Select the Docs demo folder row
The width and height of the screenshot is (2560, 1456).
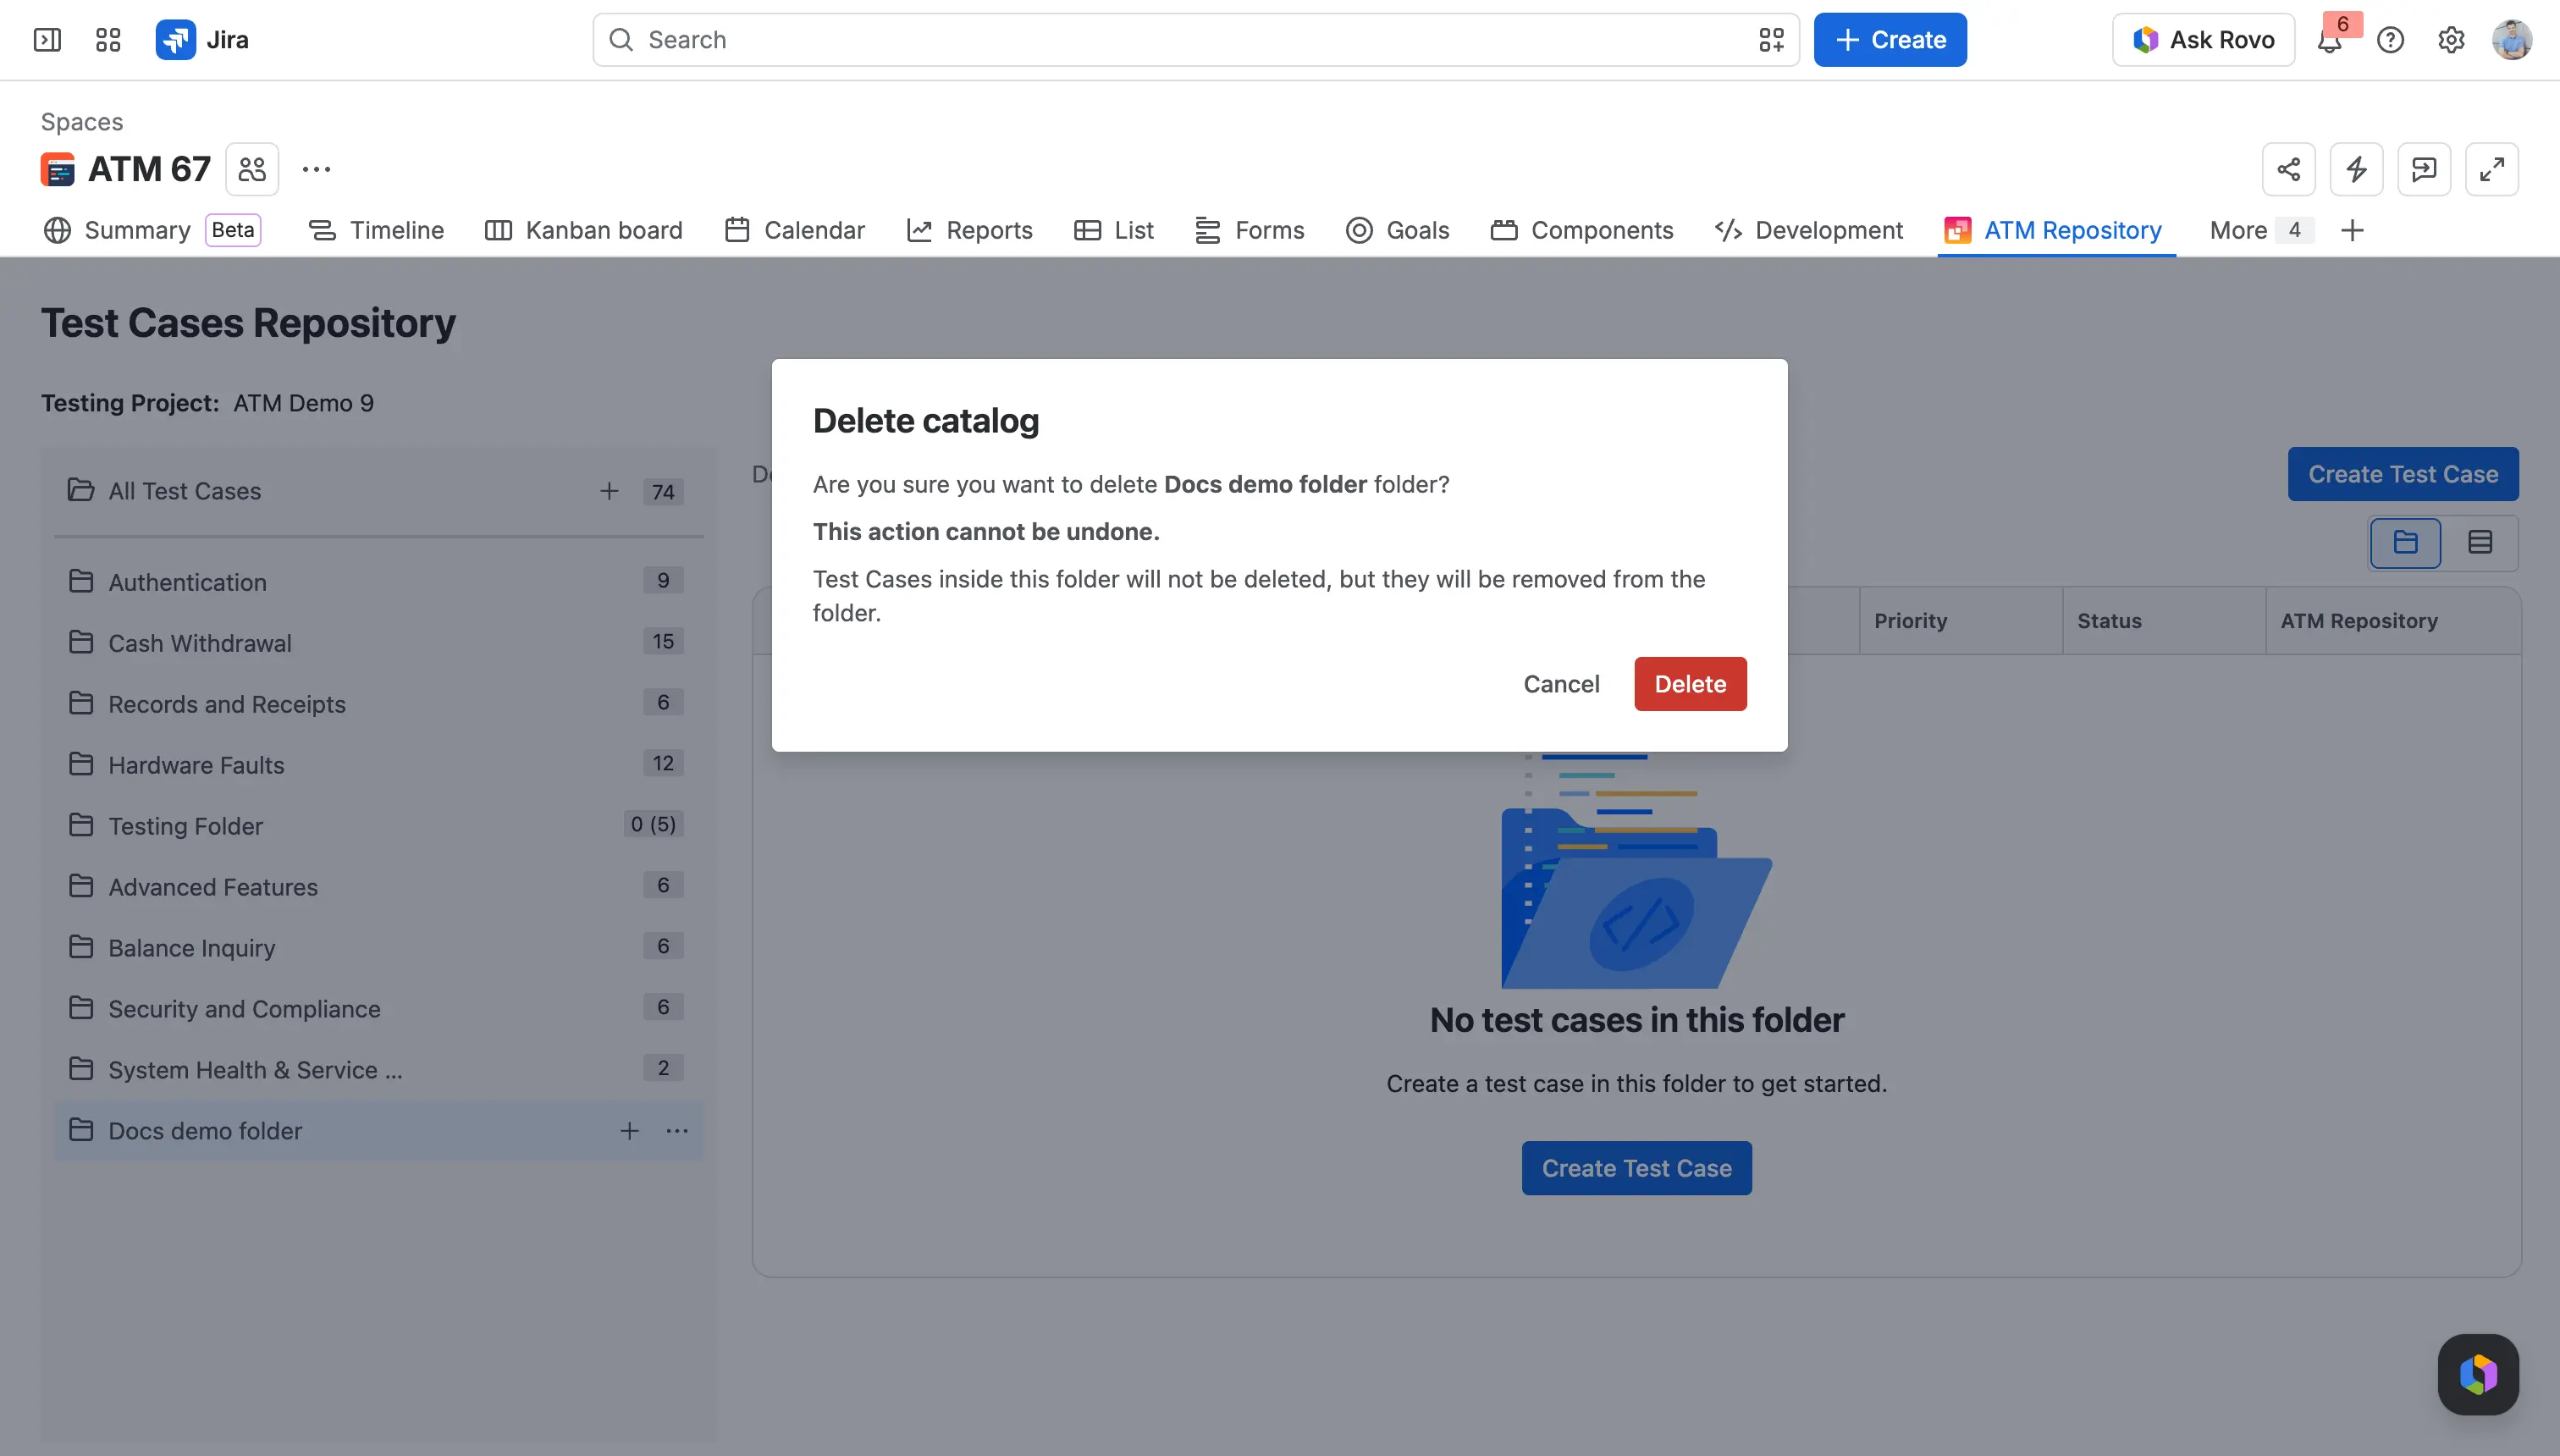pyautogui.click(x=378, y=1131)
